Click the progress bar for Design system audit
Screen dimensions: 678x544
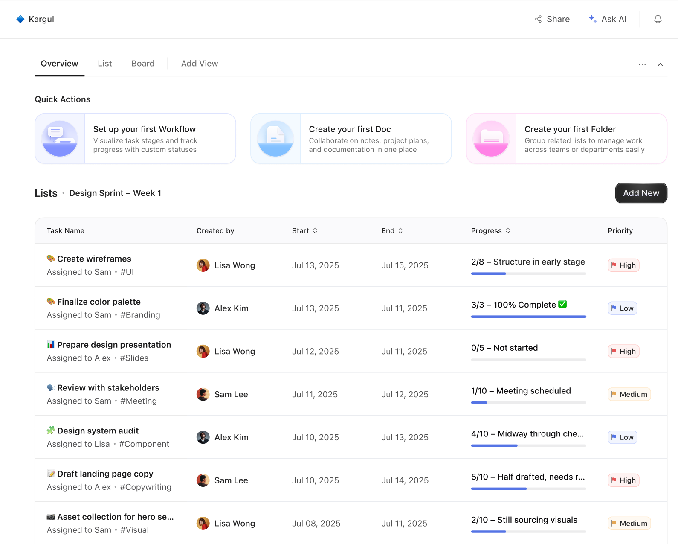[x=529, y=445]
